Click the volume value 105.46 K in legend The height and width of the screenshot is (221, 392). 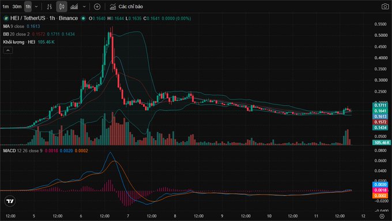point(46,42)
